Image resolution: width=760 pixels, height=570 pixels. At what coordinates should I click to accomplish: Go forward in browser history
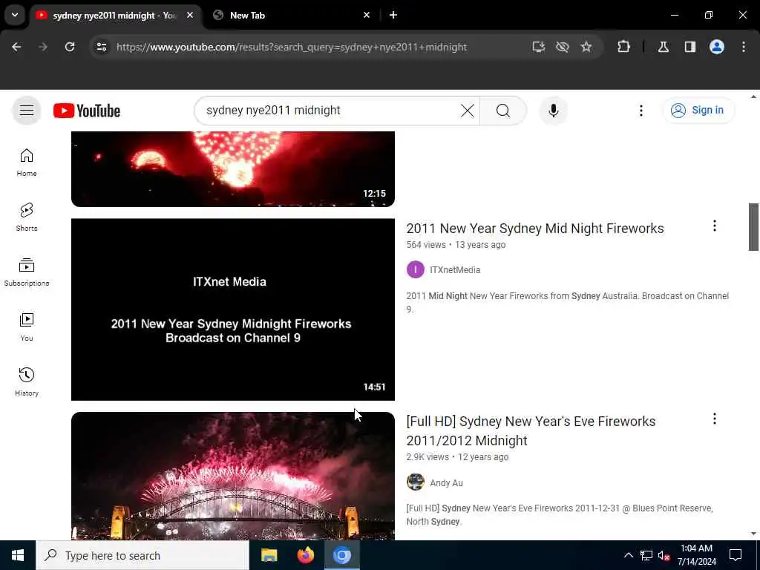[x=43, y=47]
